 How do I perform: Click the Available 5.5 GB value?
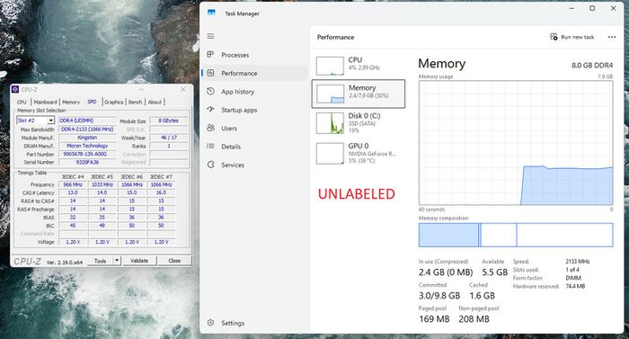[x=494, y=272]
